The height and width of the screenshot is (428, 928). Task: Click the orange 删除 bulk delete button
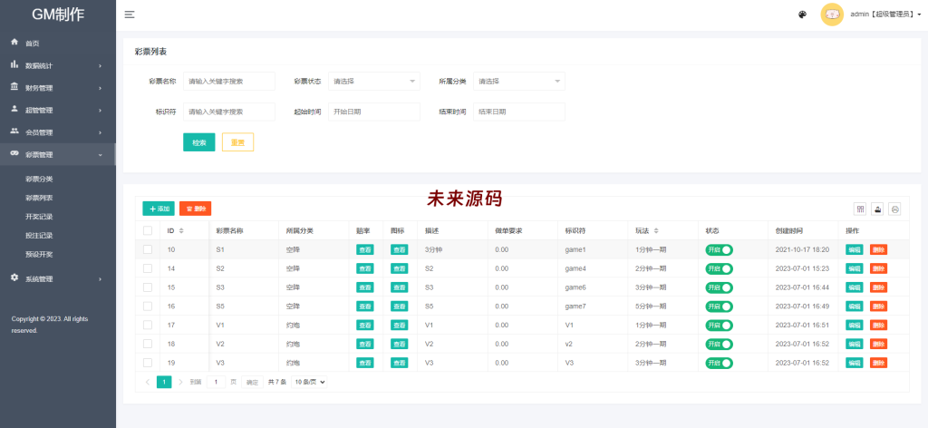(x=196, y=209)
